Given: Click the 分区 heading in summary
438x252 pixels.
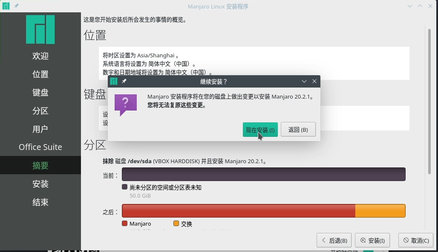Looking at the screenshot, I should (95, 145).
